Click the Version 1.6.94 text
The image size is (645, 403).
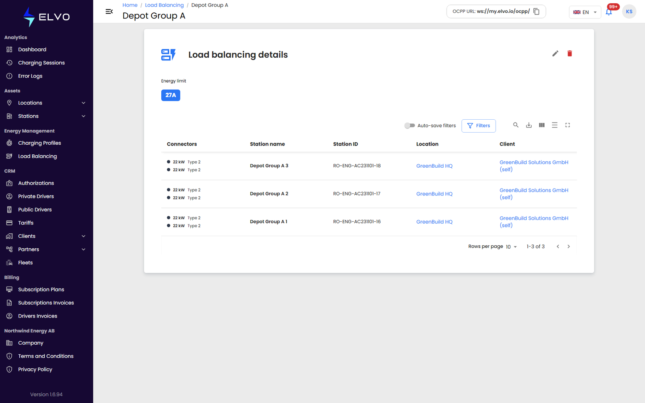[x=46, y=395]
